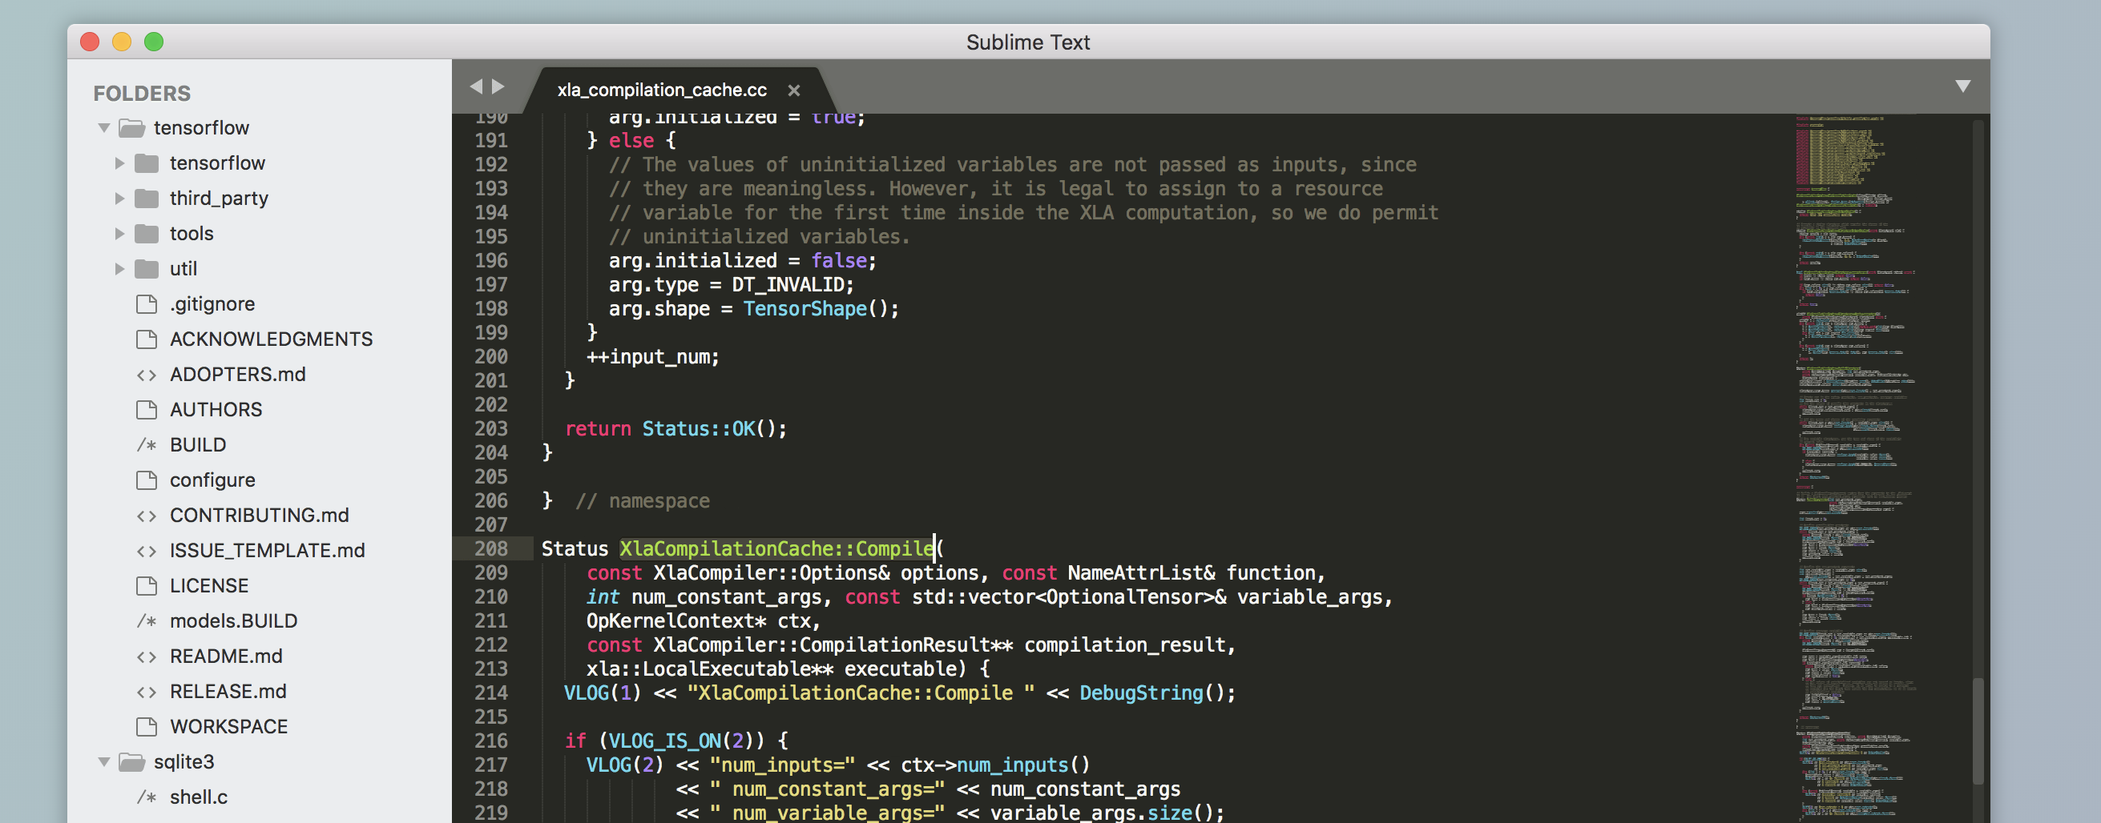Expand the util folder arrow

pyautogui.click(x=119, y=269)
